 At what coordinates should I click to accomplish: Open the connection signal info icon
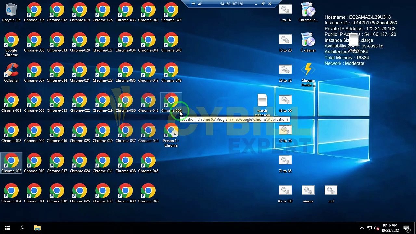click(x=200, y=4)
